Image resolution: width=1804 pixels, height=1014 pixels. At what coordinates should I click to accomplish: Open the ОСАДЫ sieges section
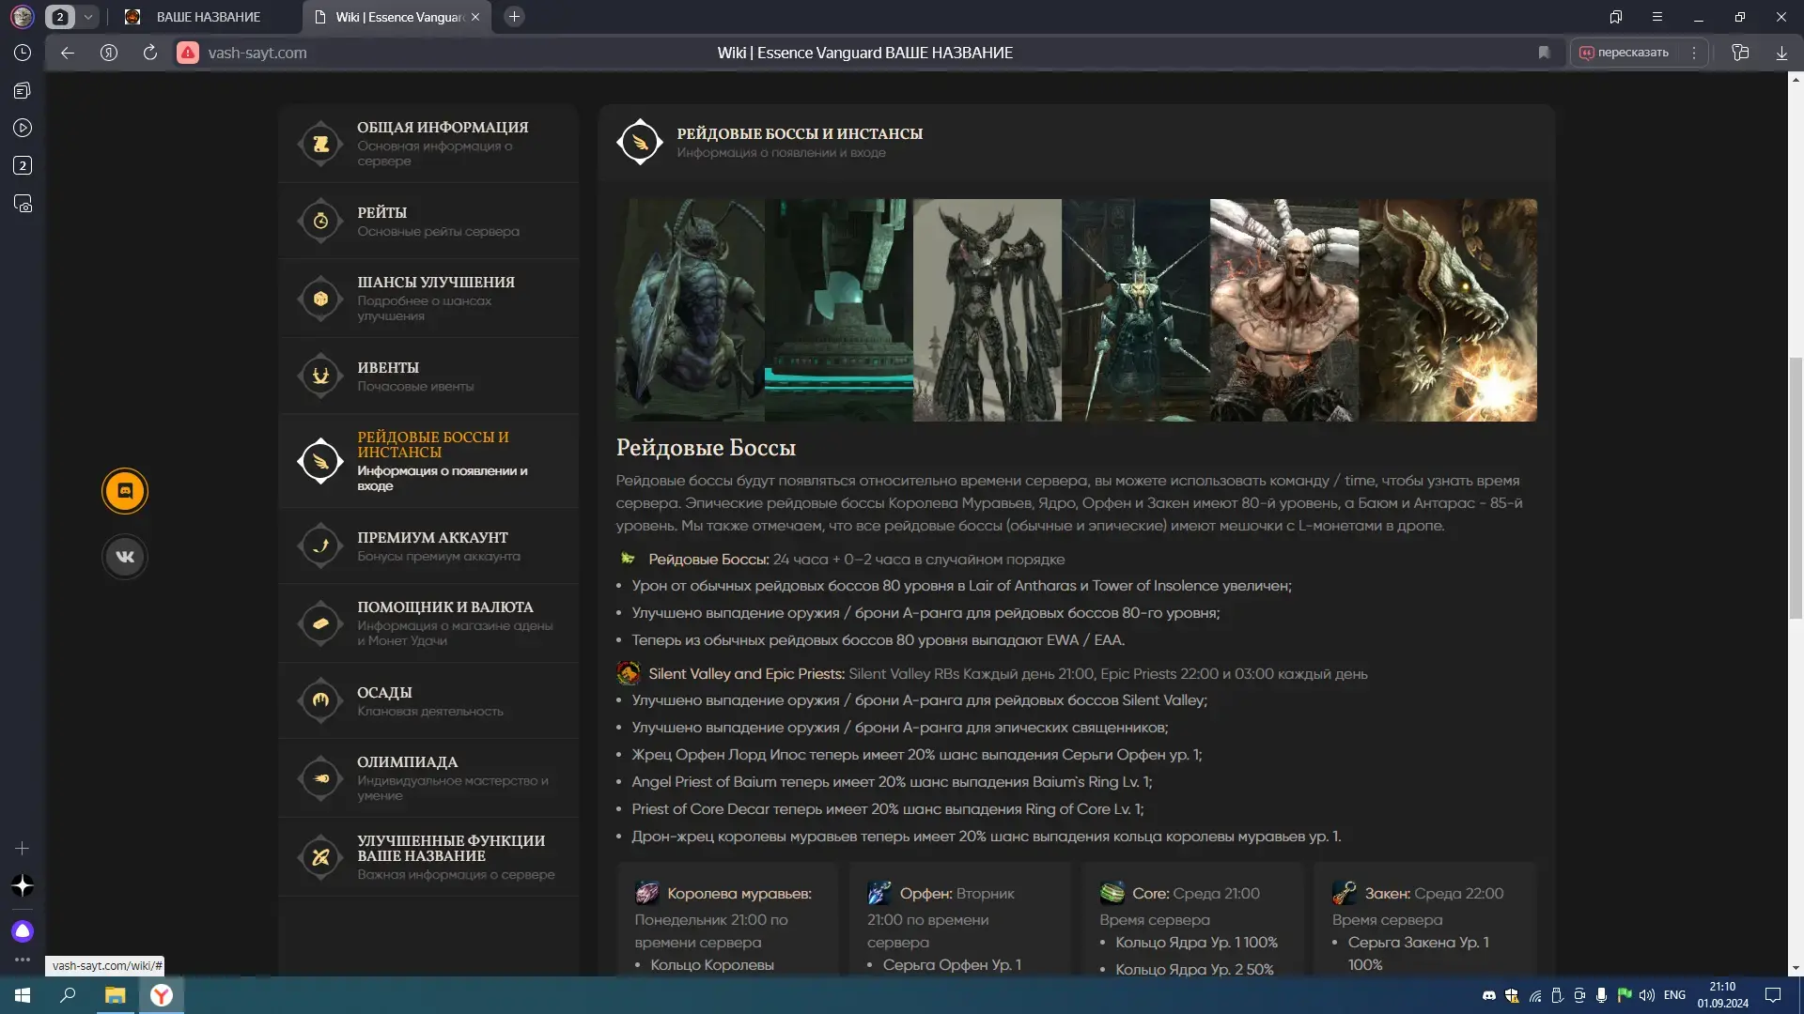428,700
